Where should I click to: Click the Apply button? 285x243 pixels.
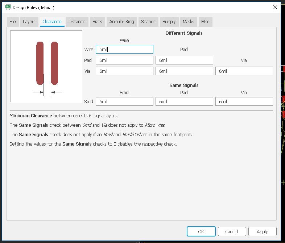pos(262,231)
